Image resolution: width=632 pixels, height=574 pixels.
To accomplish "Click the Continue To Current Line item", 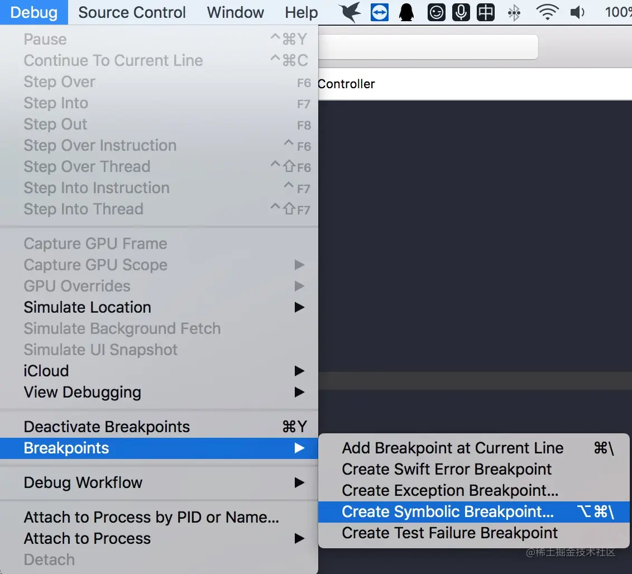I will tap(159, 60).
